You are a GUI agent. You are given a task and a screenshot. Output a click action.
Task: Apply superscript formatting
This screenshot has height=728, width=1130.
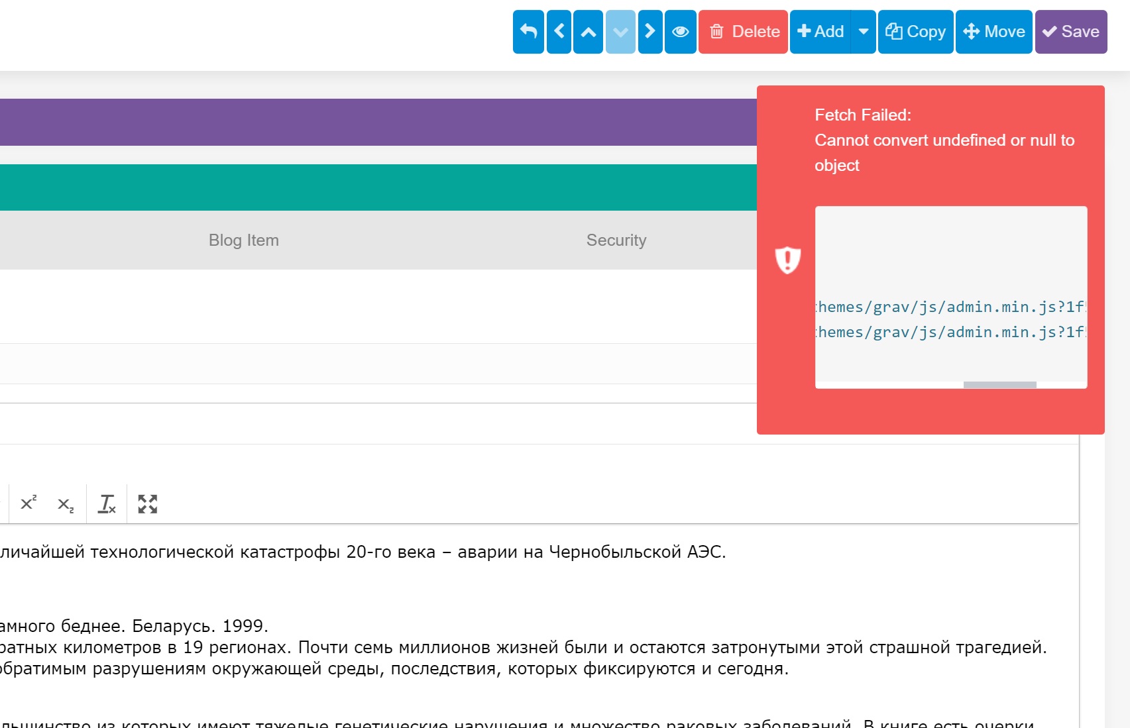[28, 503]
